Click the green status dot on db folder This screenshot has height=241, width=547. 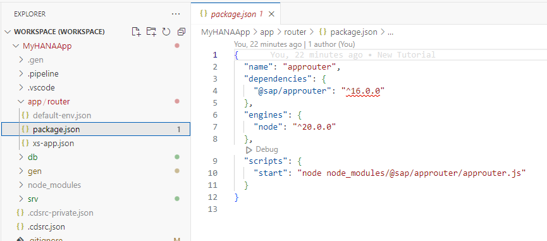pyautogui.click(x=177, y=158)
